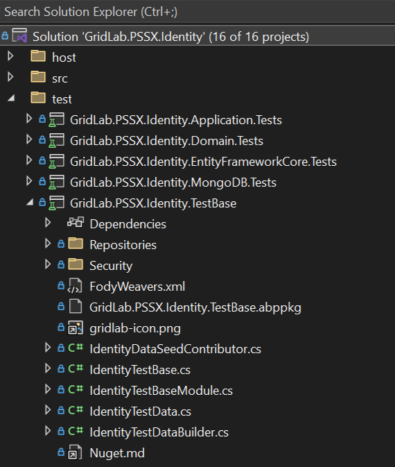Expand the Security folder arrow
This screenshot has width=395, height=467.
coord(48,264)
